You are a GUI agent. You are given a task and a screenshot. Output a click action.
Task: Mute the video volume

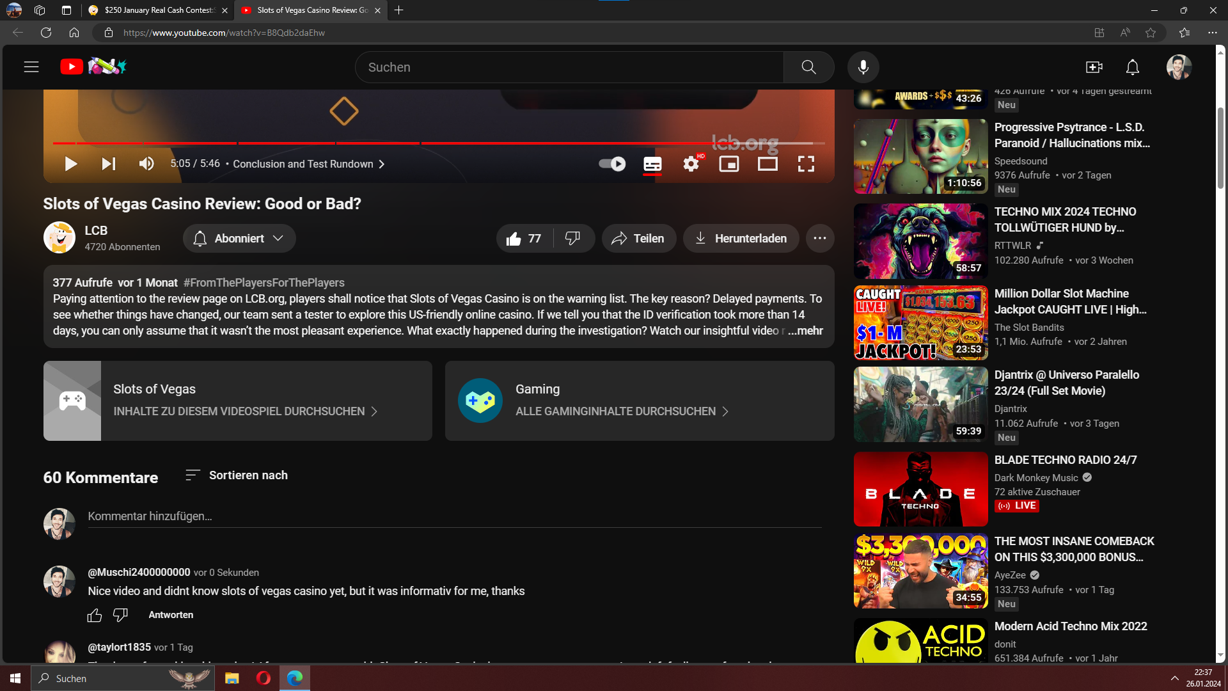146,164
